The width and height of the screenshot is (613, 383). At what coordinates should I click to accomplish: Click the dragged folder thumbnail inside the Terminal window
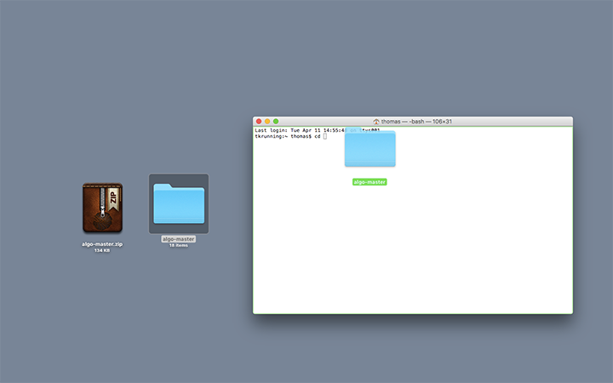[x=370, y=149]
